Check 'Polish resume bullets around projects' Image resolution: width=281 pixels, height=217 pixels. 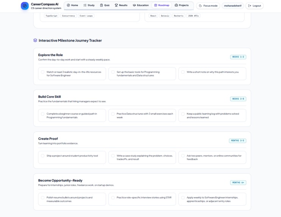click(x=42, y=198)
